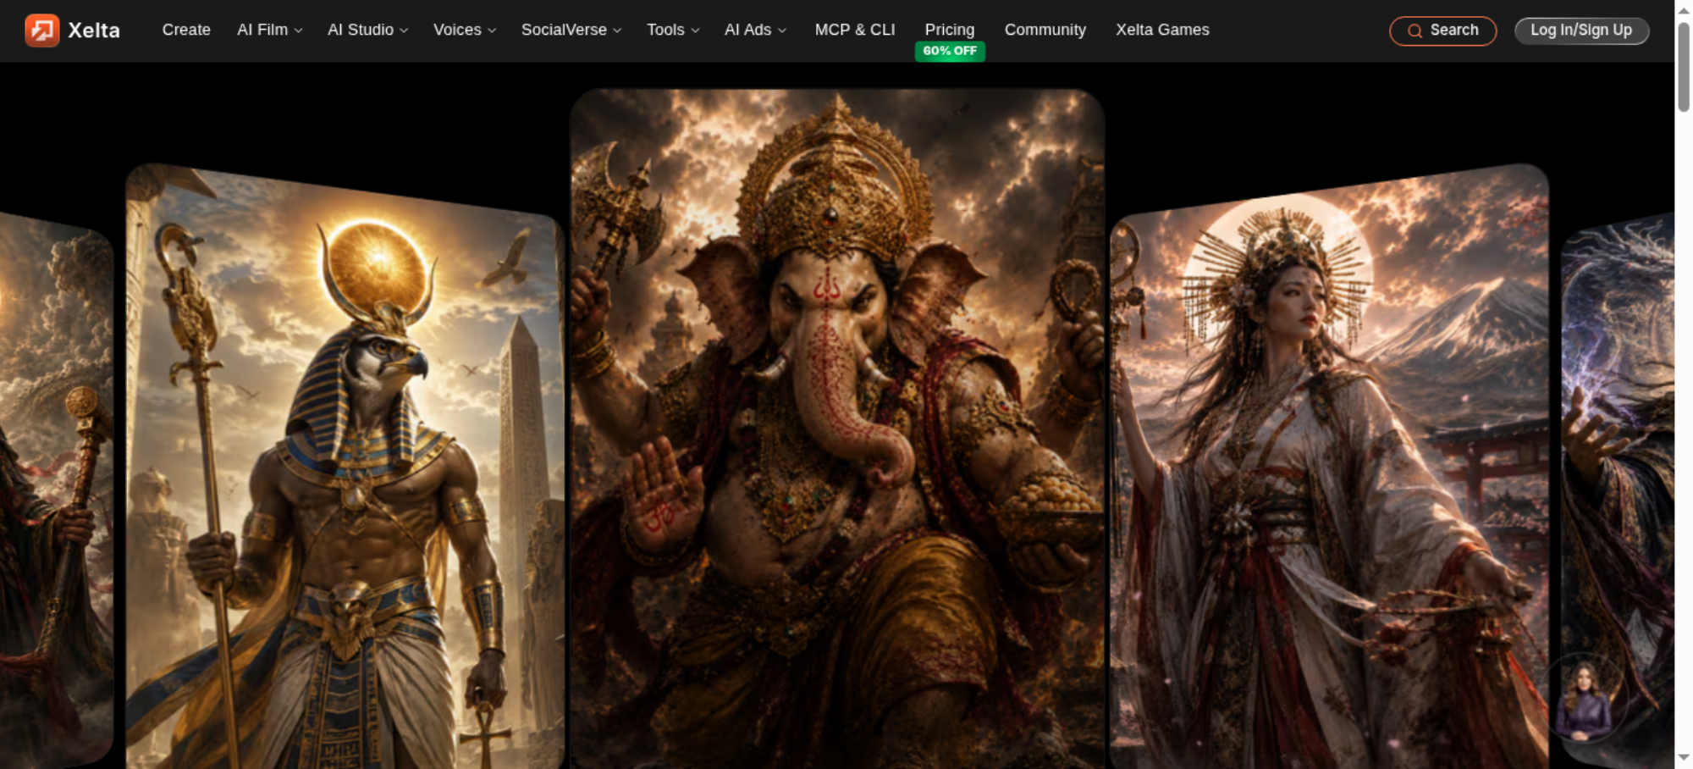Viewport: 1693px width, 769px height.
Task: Select the leftmost robed figure artwork
Action: 56,490
